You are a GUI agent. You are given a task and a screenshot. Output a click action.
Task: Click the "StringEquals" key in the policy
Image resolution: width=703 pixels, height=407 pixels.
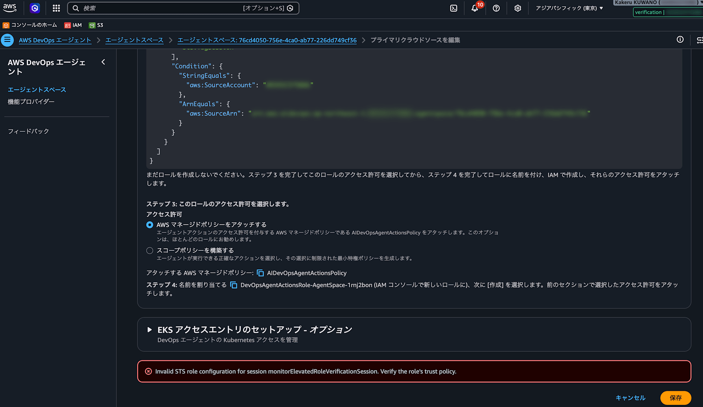pyautogui.click(x=204, y=76)
